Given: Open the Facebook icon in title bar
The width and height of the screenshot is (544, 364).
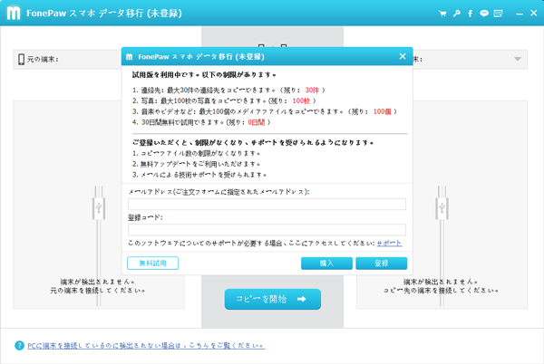Looking at the screenshot, I should [x=470, y=14].
